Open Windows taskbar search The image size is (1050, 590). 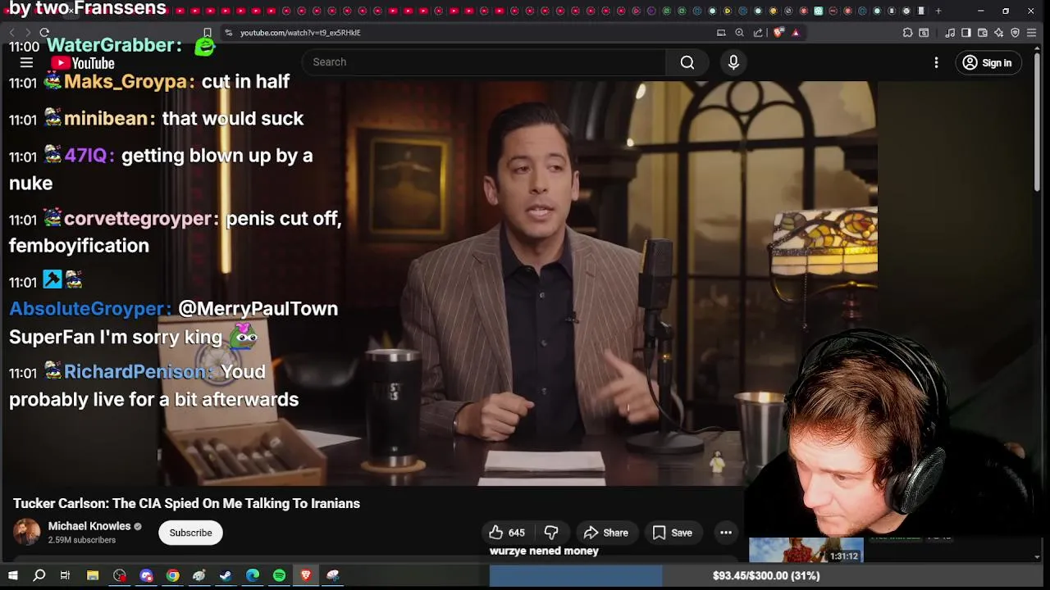[39, 576]
